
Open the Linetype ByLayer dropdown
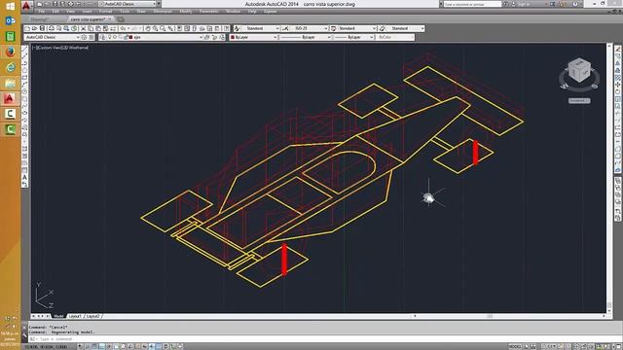pyautogui.click(x=306, y=37)
